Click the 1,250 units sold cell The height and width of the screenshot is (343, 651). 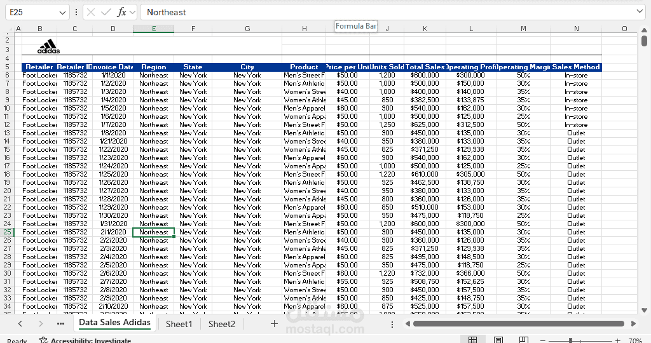click(387, 125)
